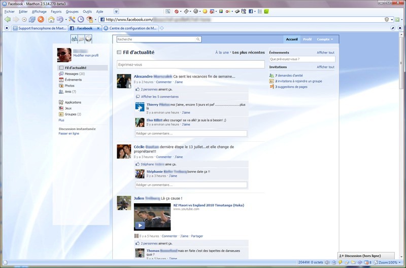Open NZ Maori vs England video link
This screenshot has height=268, width=406.
(x=209, y=205)
